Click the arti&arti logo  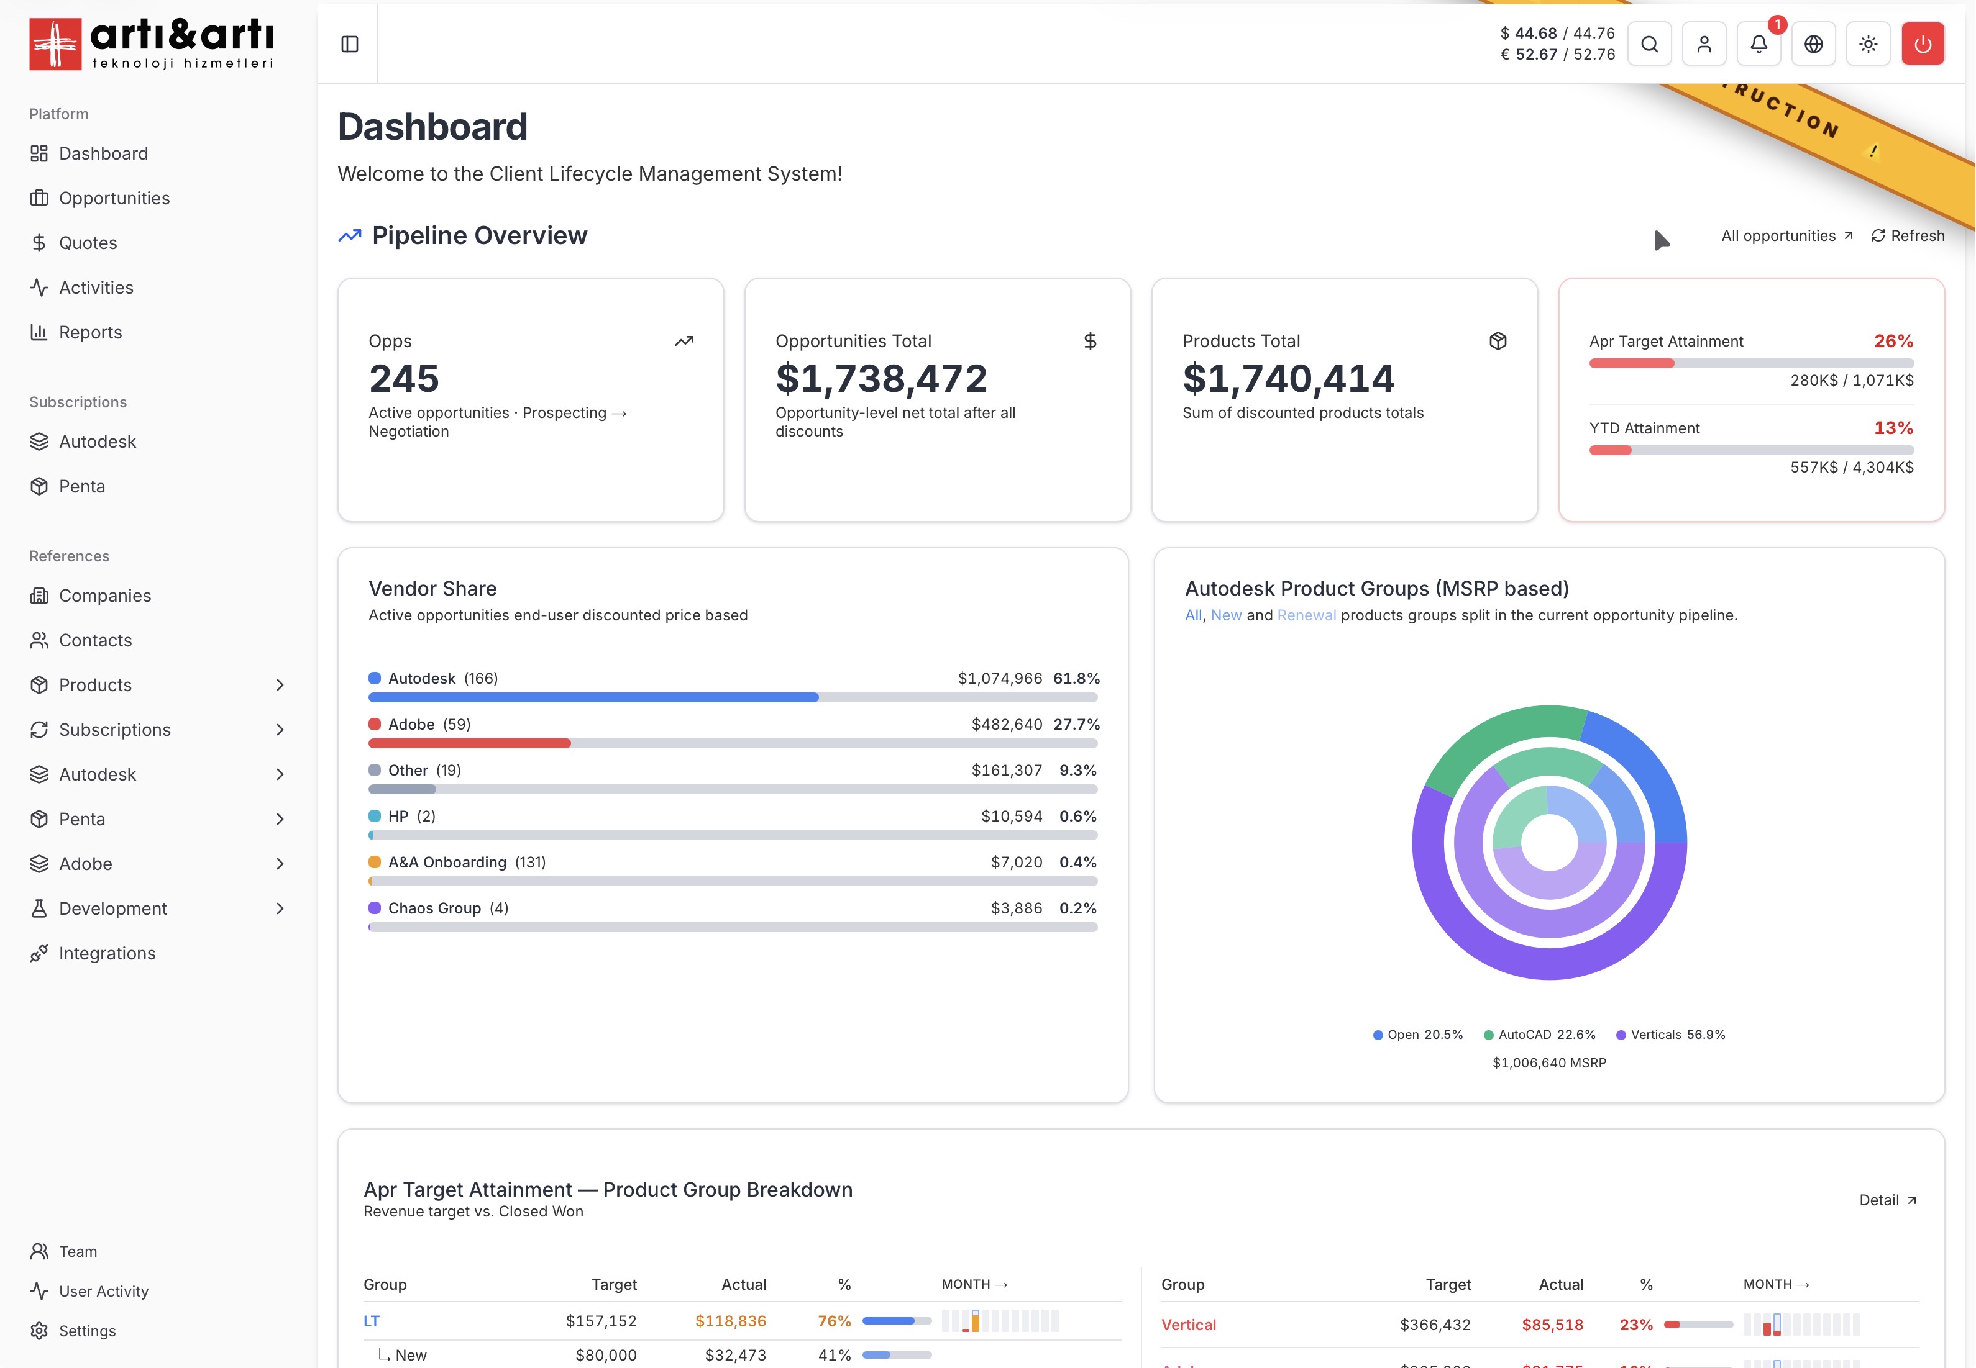click(x=151, y=43)
